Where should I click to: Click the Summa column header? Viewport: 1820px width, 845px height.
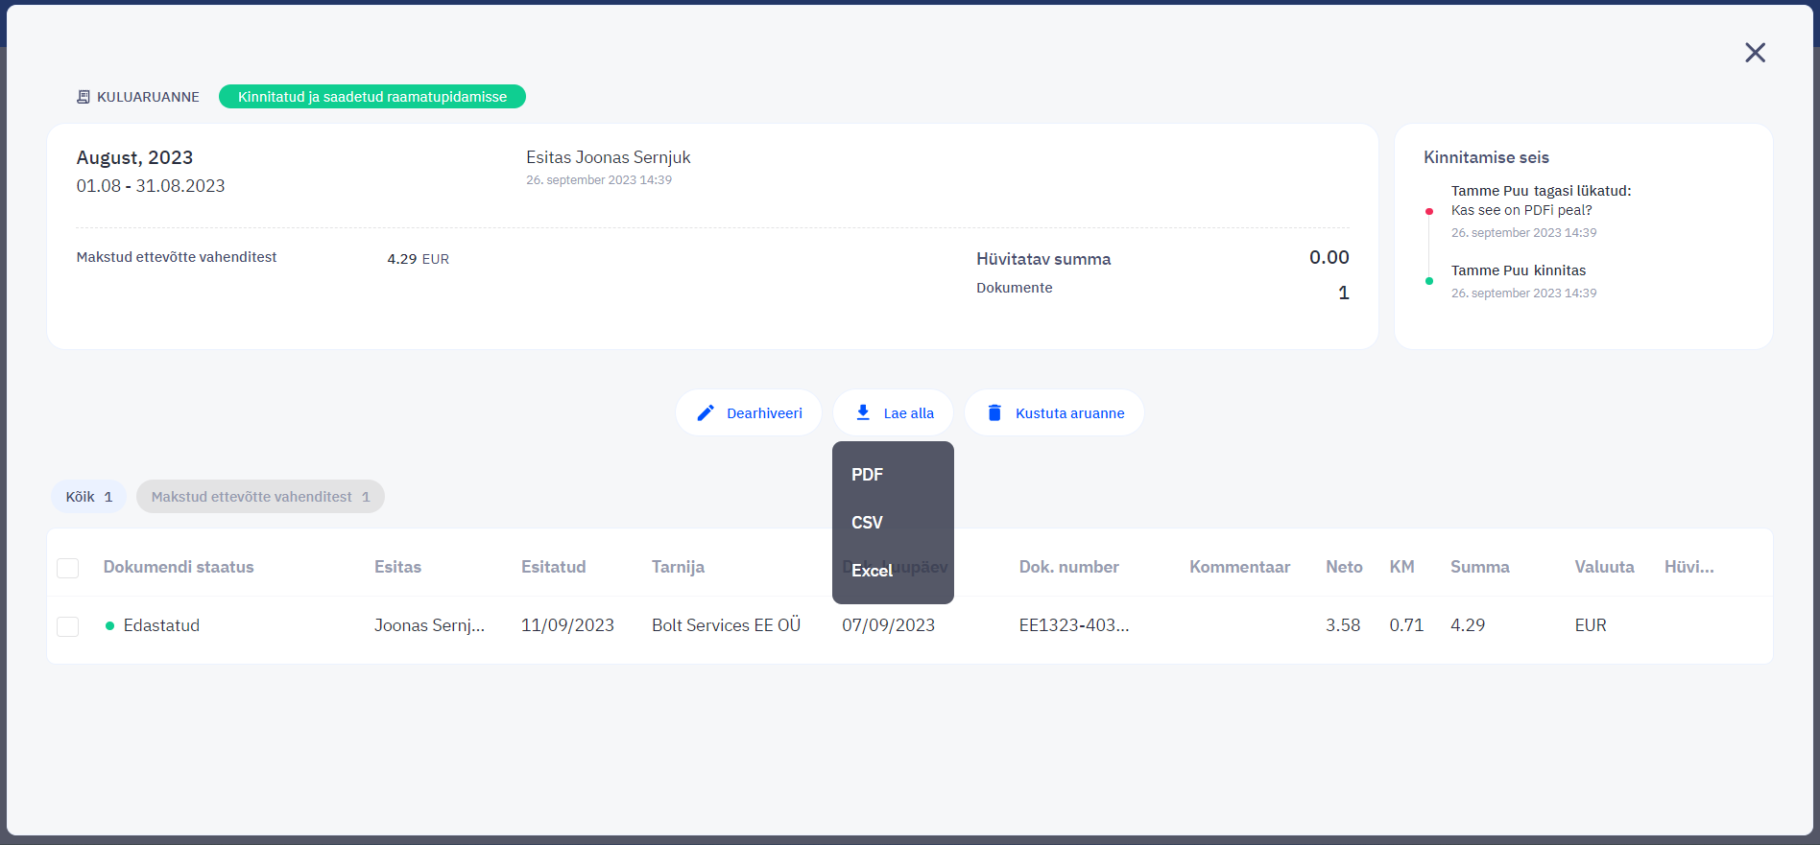(x=1479, y=567)
